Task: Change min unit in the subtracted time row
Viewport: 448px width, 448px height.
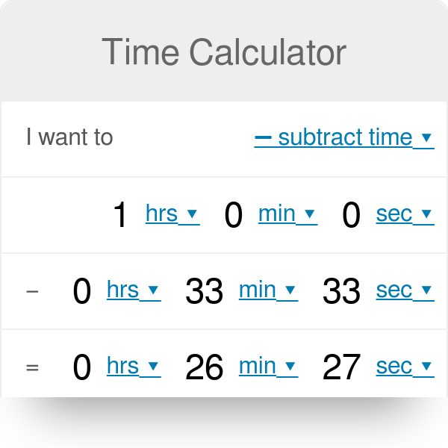Action: click(x=267, y=290)
